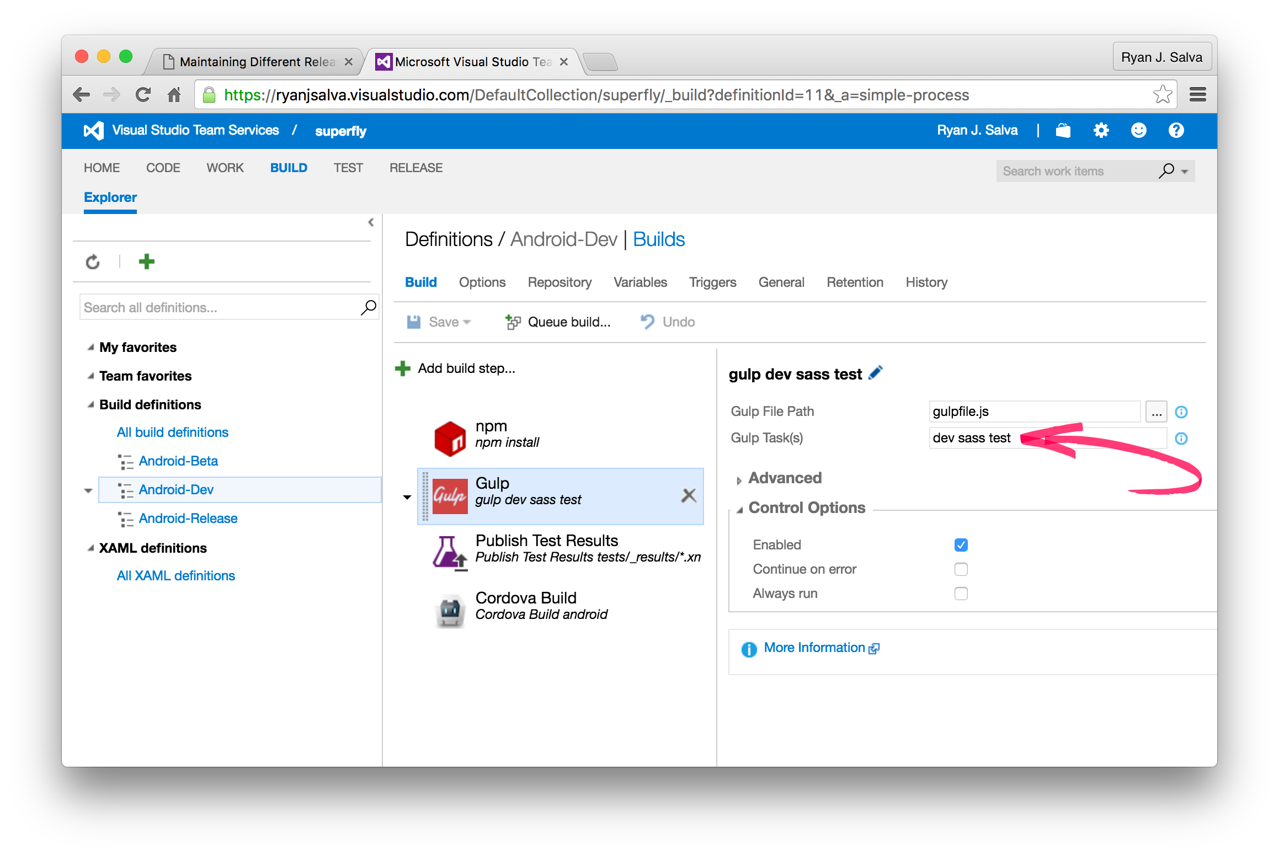
Task: Show info for Gulp File Path
Action: point(1181,412)
